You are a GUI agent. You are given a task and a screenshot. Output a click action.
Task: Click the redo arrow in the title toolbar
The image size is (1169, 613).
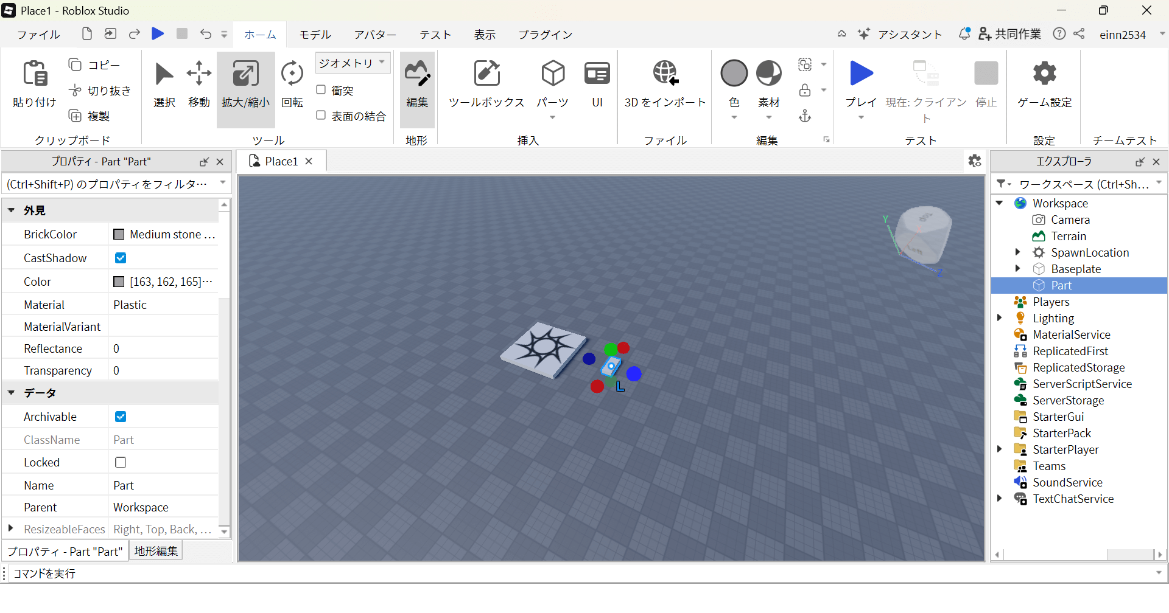135,34
